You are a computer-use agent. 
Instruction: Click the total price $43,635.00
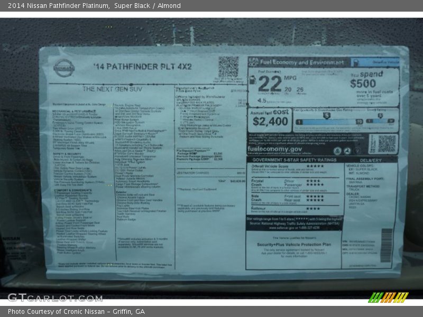click(237, 181)
